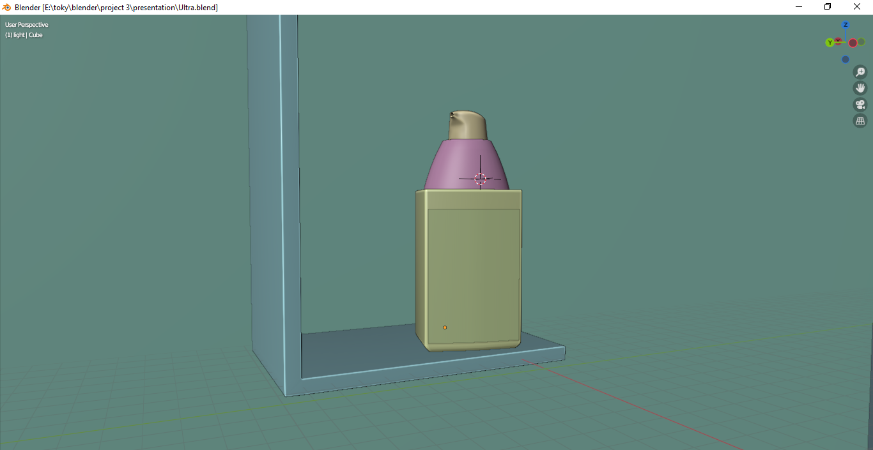The image size is (873, 450).
Task: Toggle perspective/orthographic grid button
Action: [860, 121]
